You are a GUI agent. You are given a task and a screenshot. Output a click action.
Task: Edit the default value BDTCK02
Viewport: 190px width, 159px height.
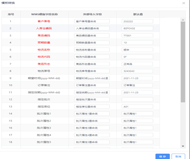pyautogui.click(x=138, y=28)
